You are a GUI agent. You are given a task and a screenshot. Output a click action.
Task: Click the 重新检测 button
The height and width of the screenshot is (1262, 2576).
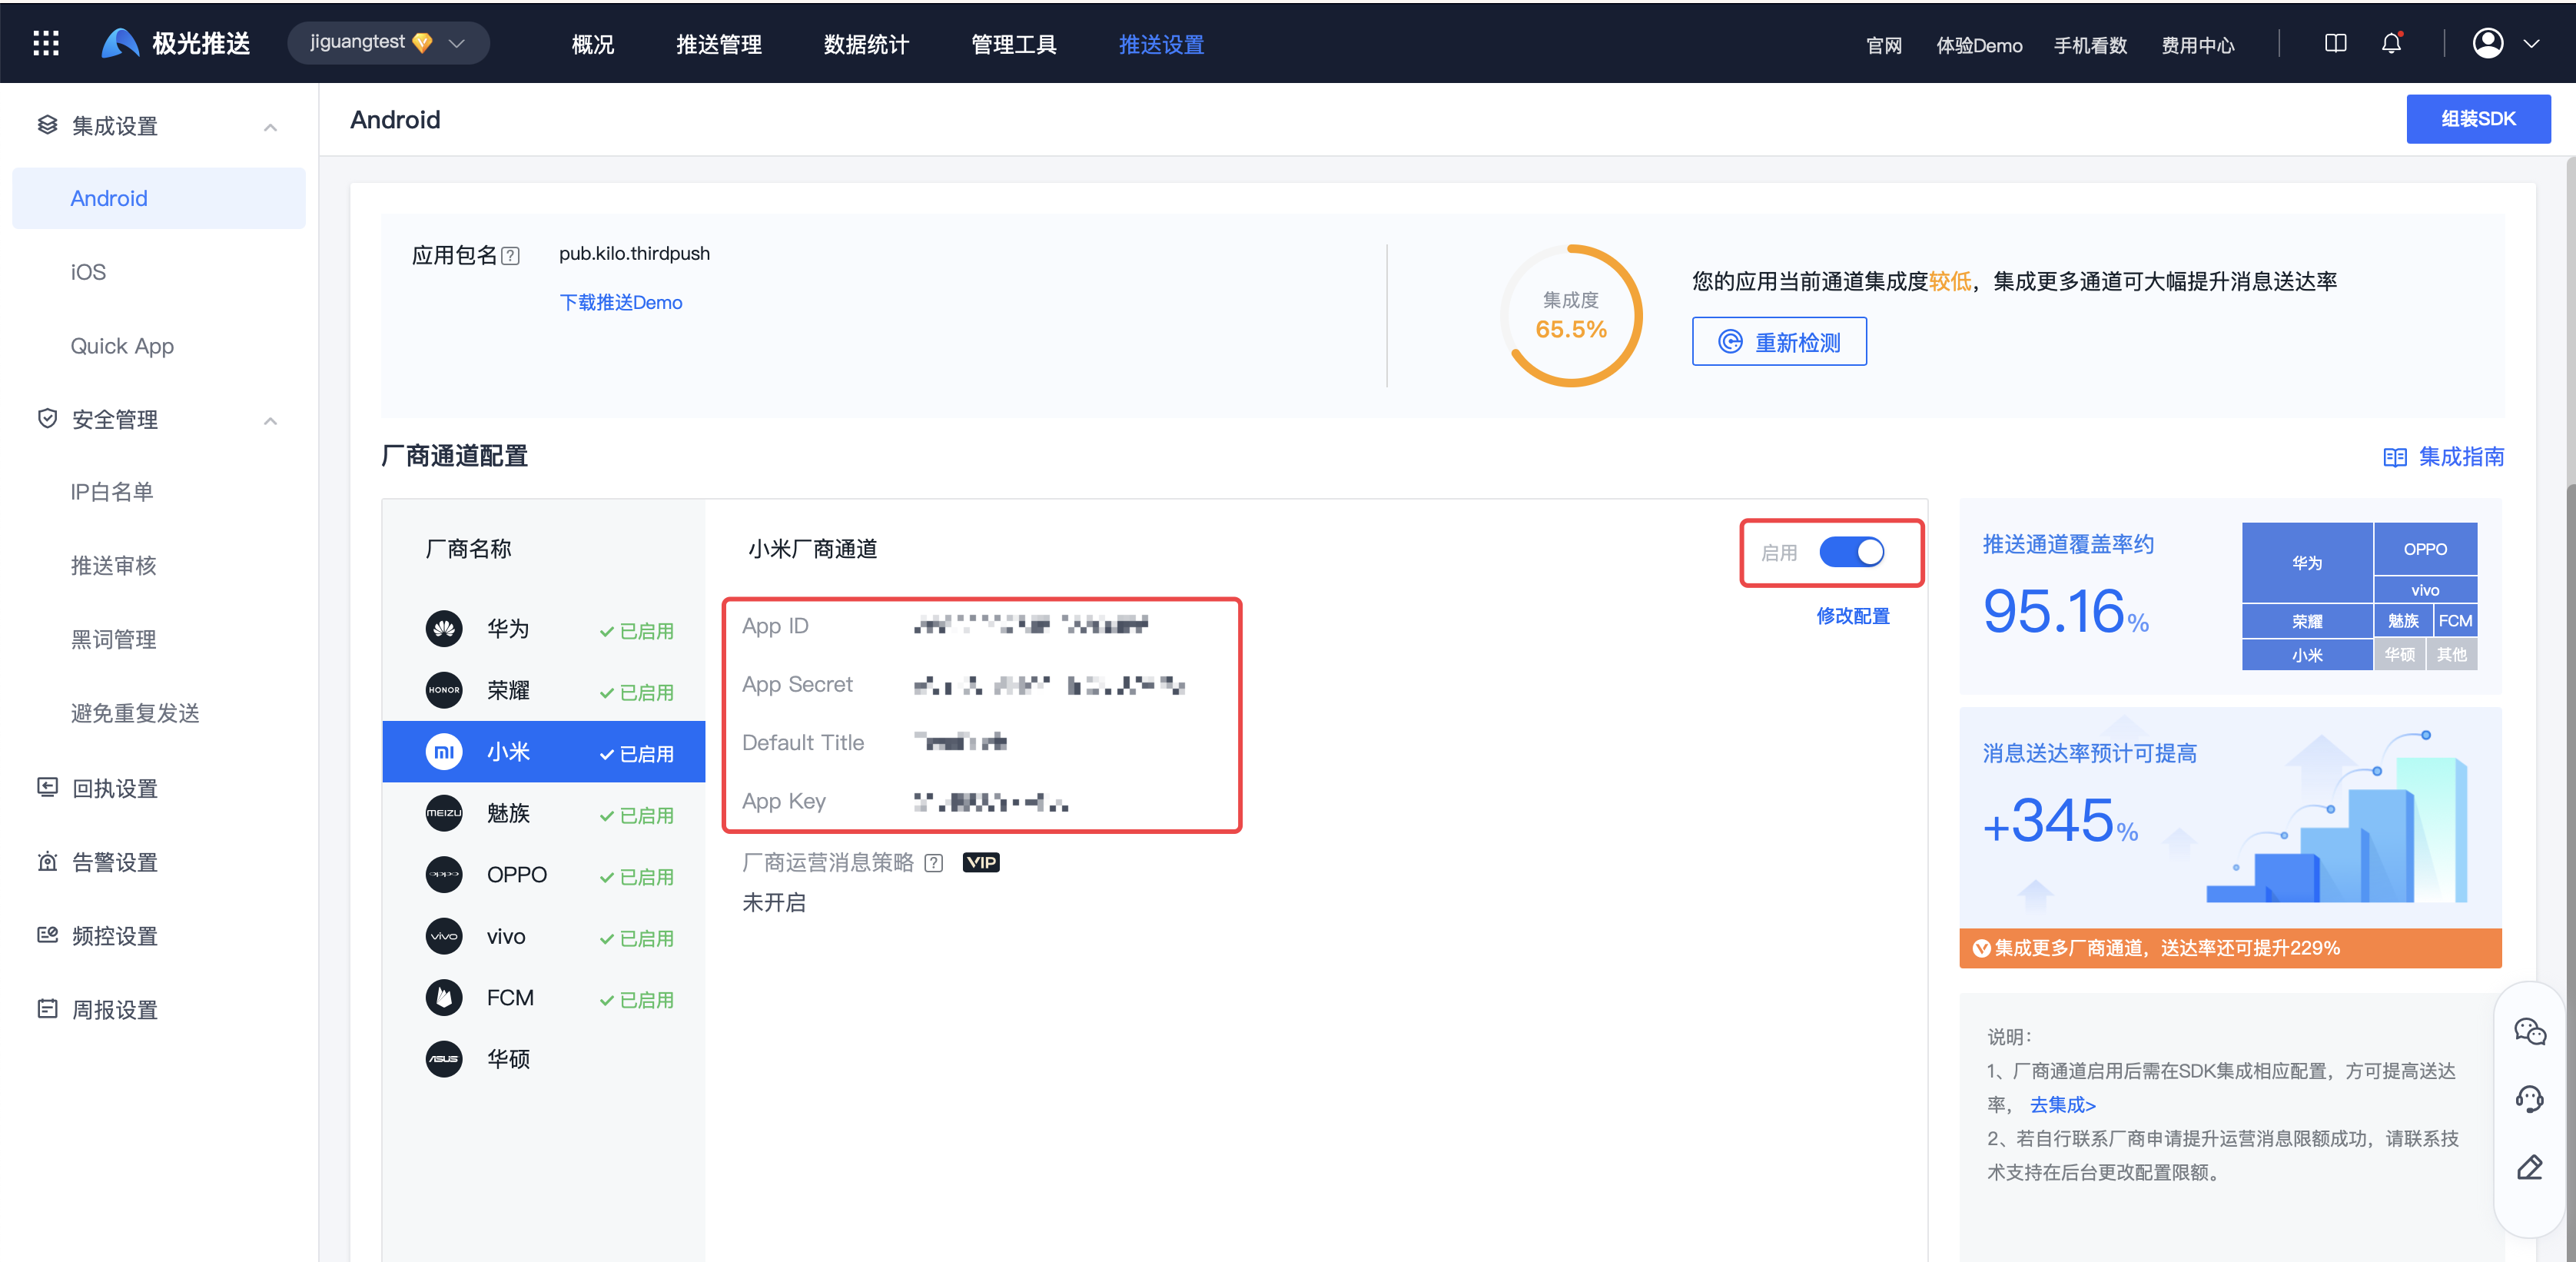(x=1779, y=341)
